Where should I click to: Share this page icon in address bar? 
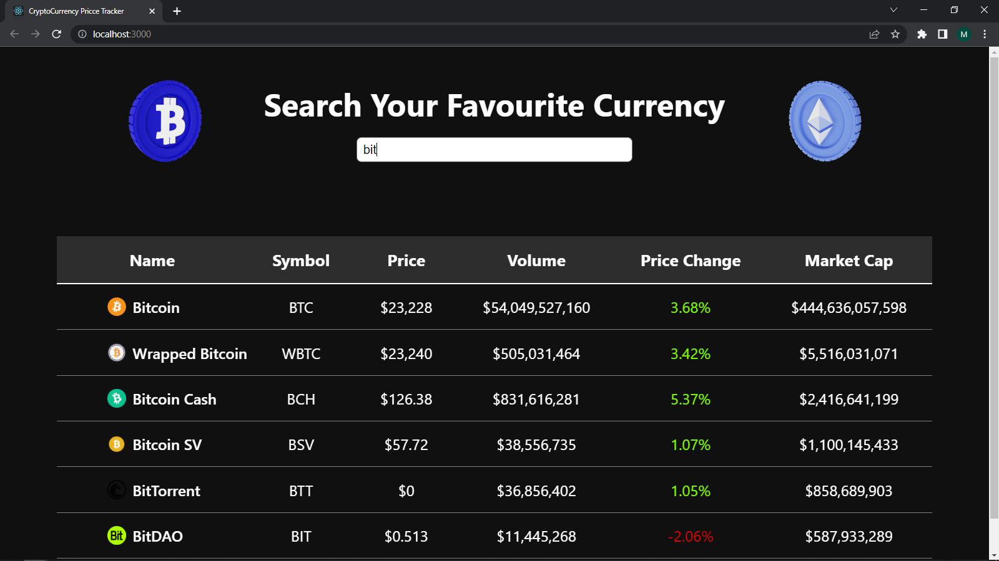tap(874, 34)
